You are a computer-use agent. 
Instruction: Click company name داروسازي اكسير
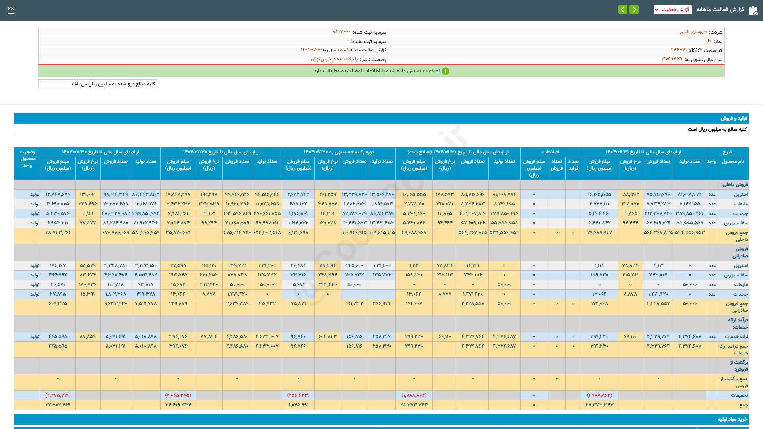[x=693, y=32]
